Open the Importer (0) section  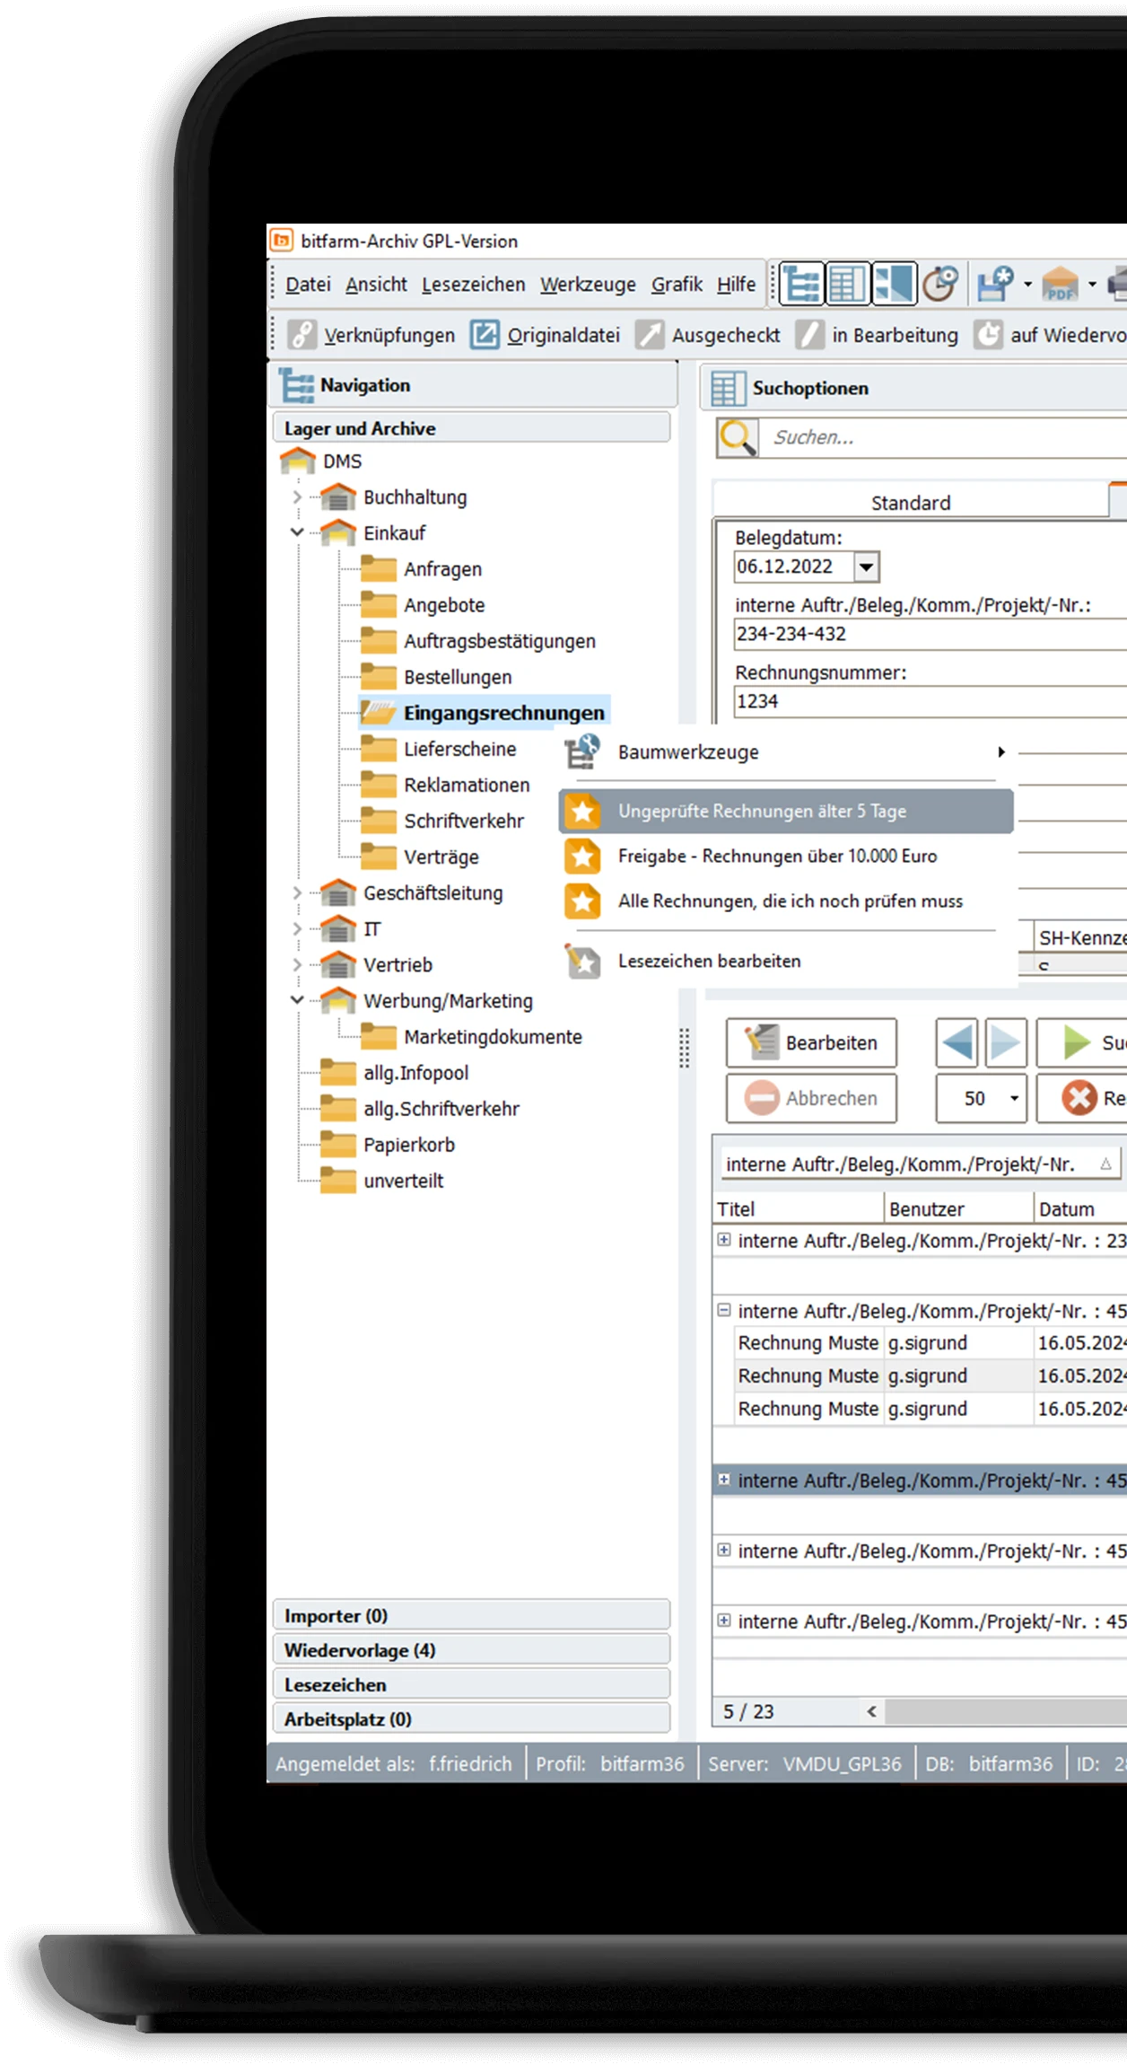471,1616
